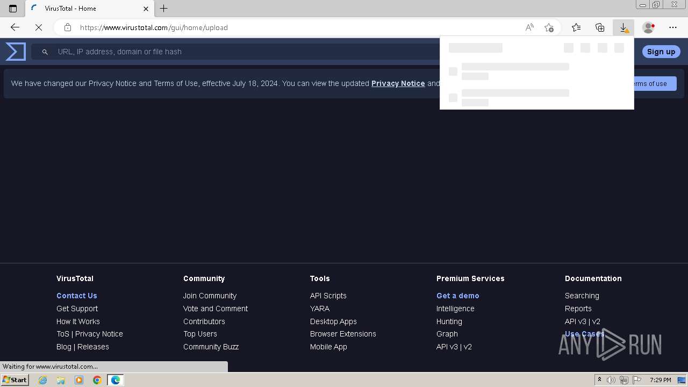
Task: Open the network tray icon
Action: 624,380
